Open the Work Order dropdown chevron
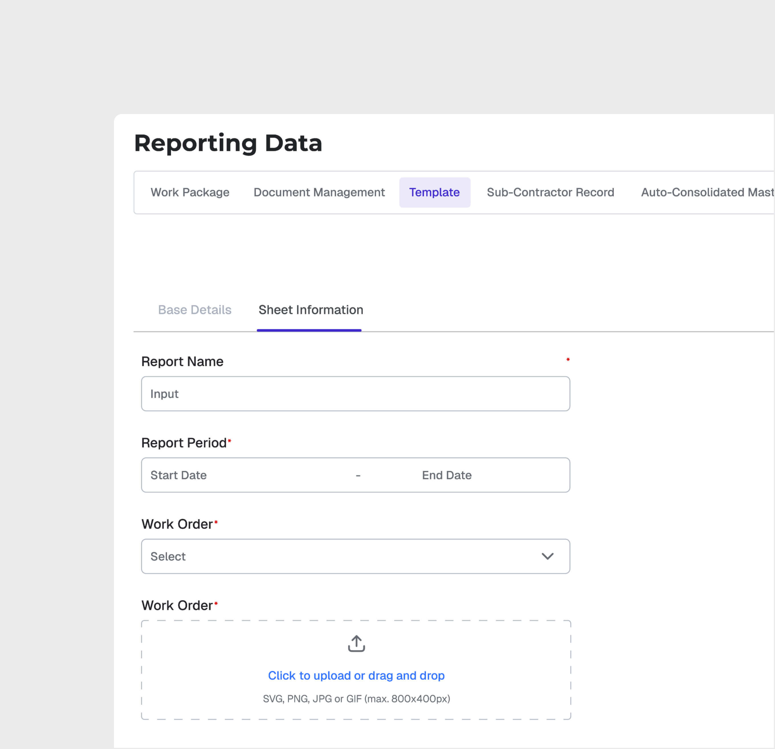The width and height of the screenshot is (775, 749). (x=548, y=556)
